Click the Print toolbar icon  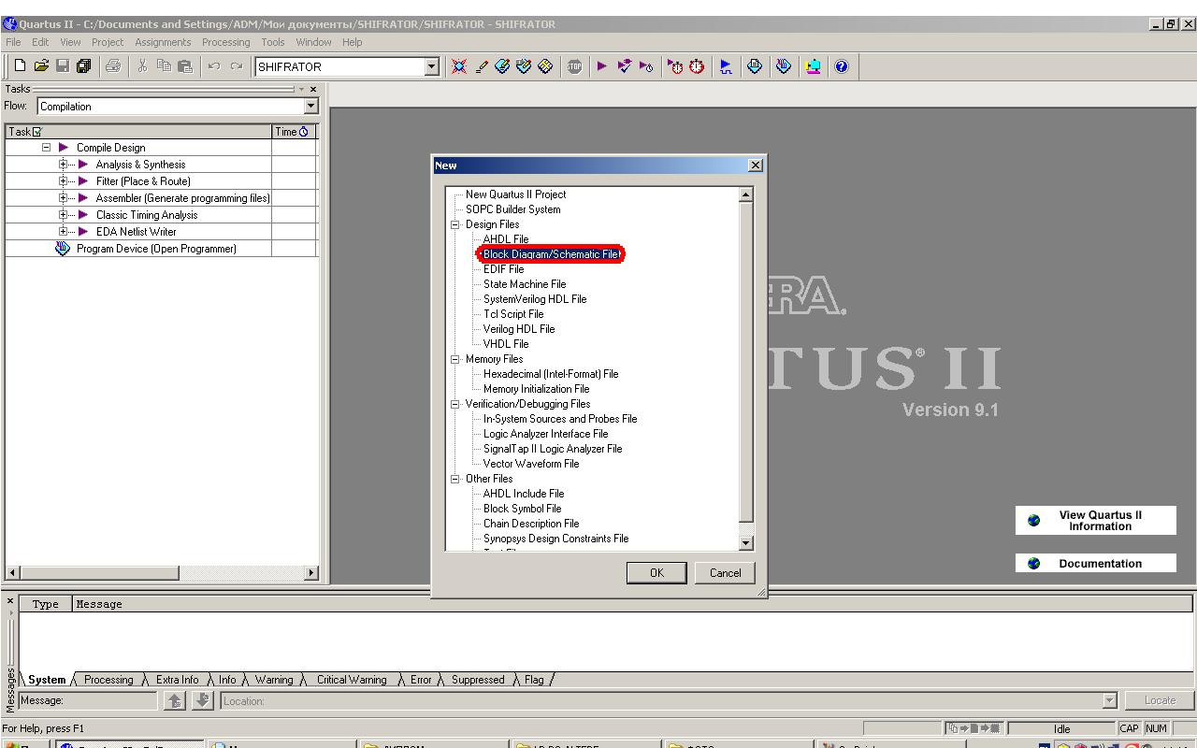[113, 66]
